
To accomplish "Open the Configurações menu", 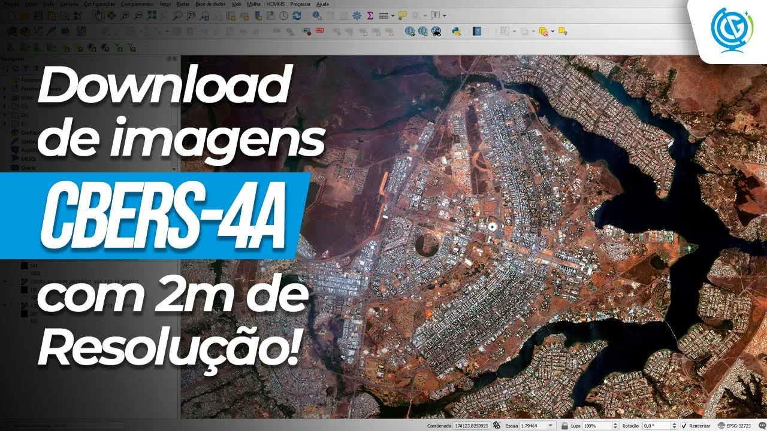I will coord(99,4).
